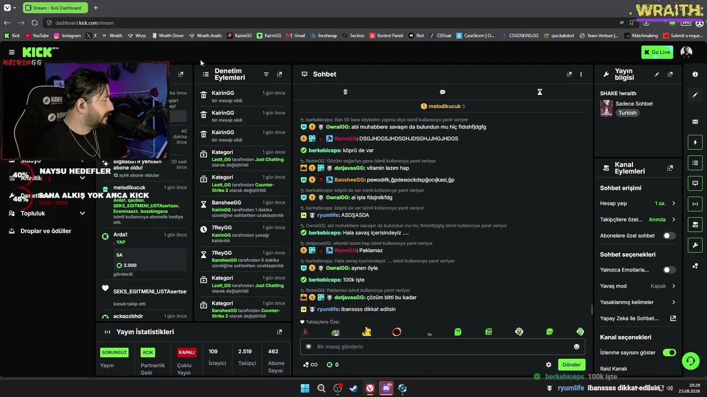The height and width of the screenshot is (397, 707).
Task: Open the Windows Start menu
Action: 305,388
